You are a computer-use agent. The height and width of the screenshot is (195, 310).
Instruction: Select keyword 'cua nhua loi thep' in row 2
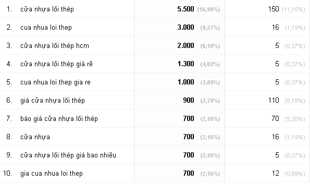[x=46, y=28]
